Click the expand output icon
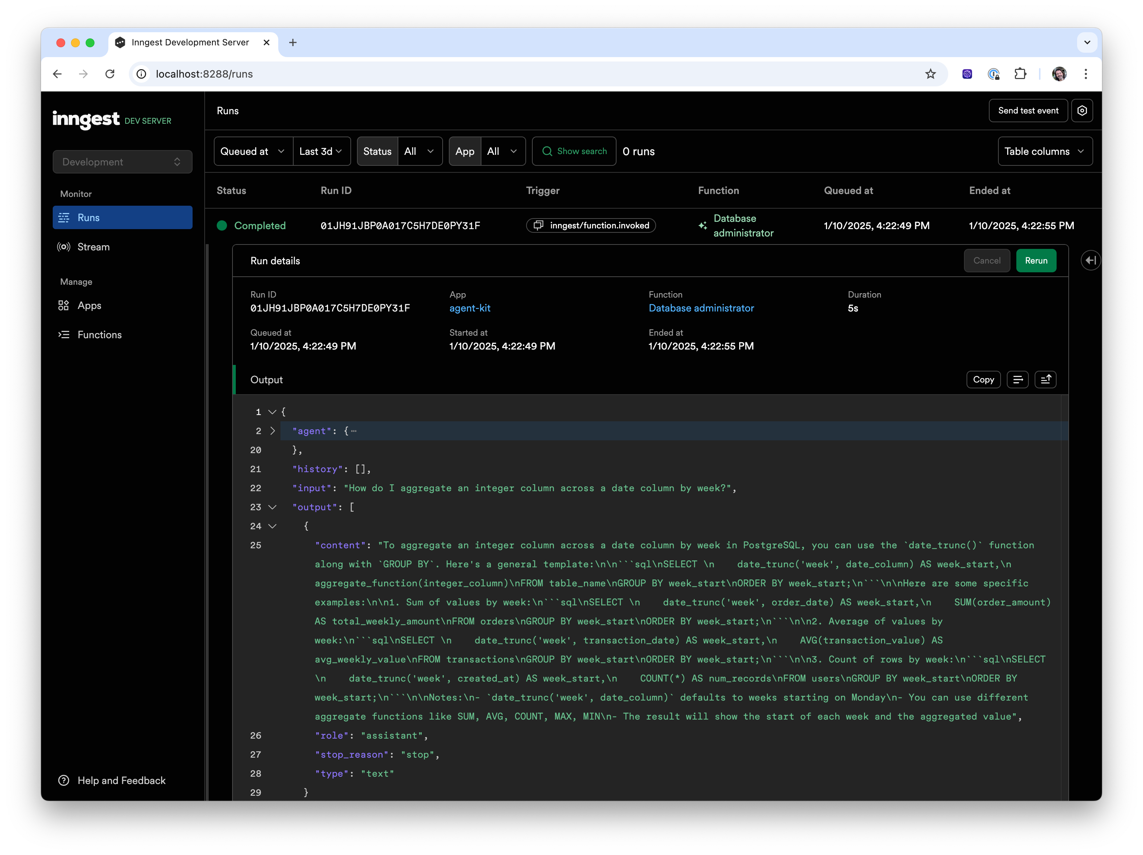This screenshot has width=1143, height=855. tap(1045, 380)
